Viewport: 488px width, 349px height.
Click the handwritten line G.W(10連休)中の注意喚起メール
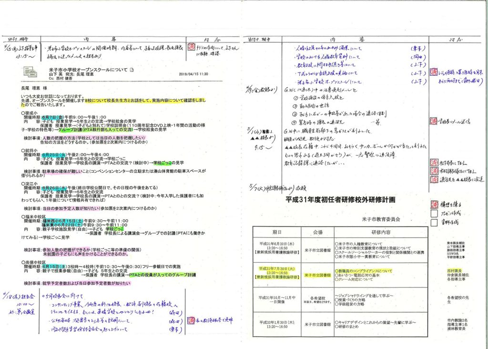(x=321, y=90)
